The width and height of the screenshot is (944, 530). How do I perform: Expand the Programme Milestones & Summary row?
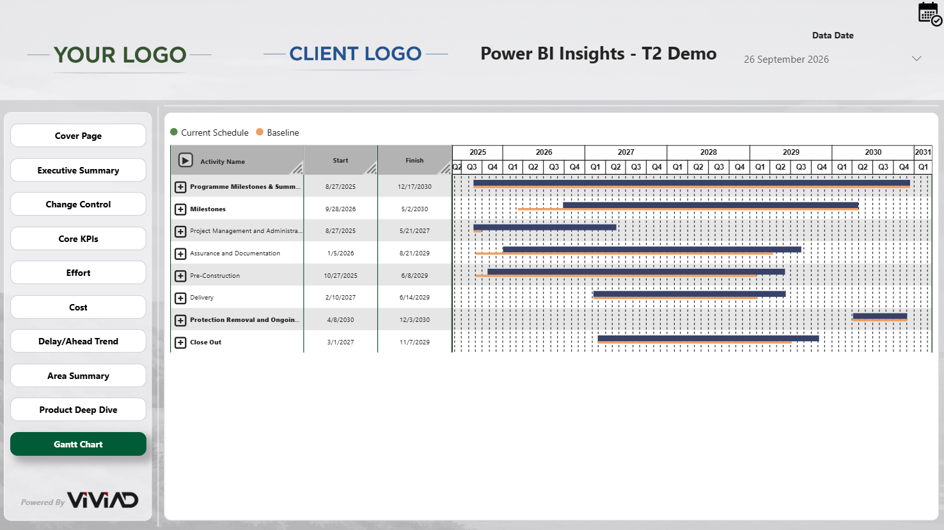[180, 187]
